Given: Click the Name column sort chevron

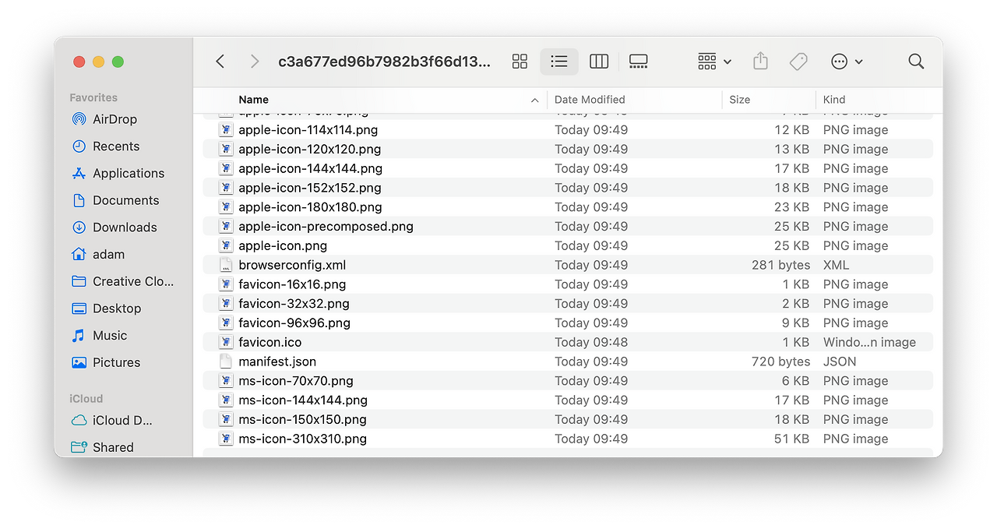Looking at the screenshot, I should tap(534, 100).
